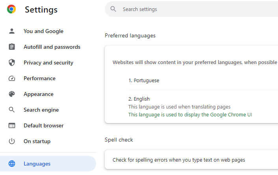Click the palette Appearance icon
The height and width of the screenshot is (175, 278).
coord(12,94)
